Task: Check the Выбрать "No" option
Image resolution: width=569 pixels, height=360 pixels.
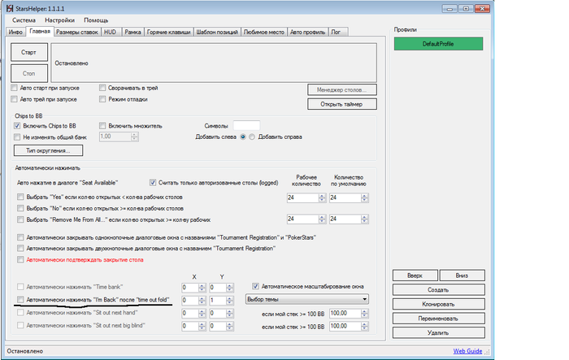Action: tap(20, 208)
